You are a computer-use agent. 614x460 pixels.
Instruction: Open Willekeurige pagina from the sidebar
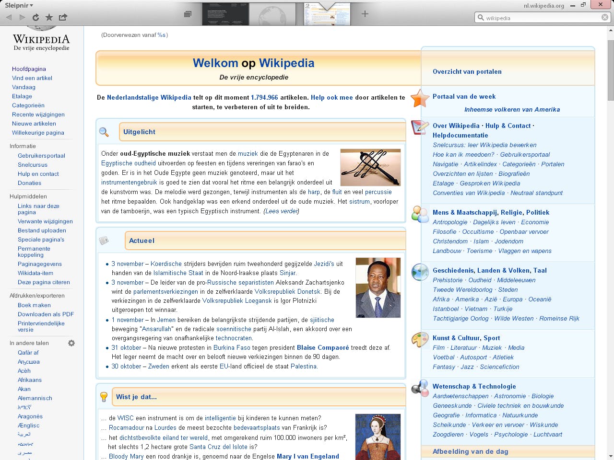(38, 133)
